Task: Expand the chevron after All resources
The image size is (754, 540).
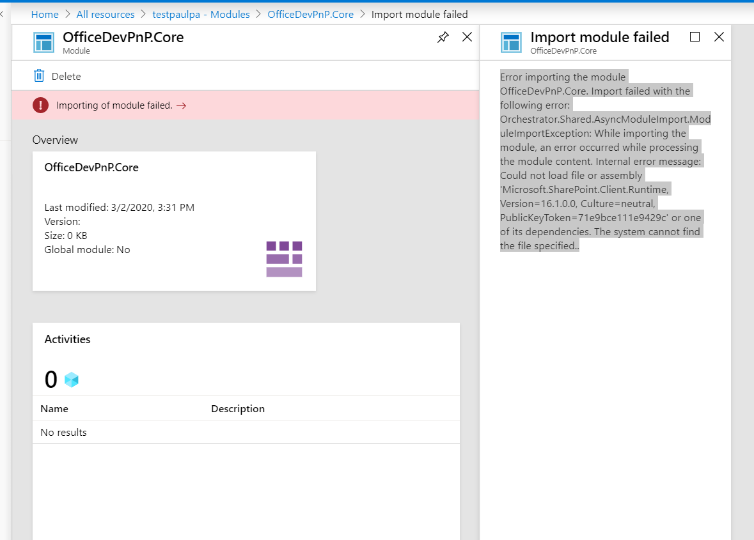Action: pos(145,14)
